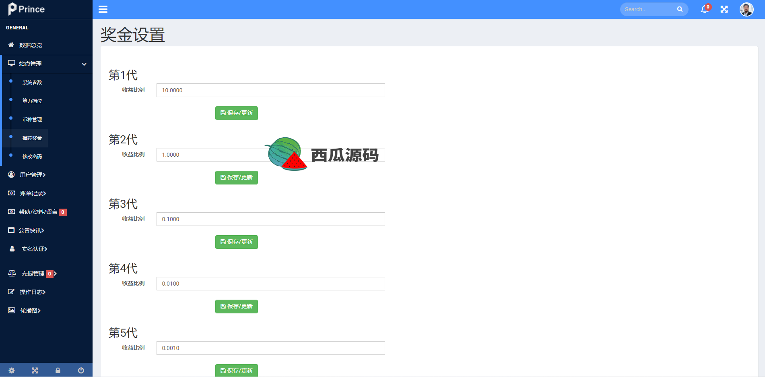765x377 pixels.
Task: Toggle the hamburger menu icon
Action: point(103,9)
